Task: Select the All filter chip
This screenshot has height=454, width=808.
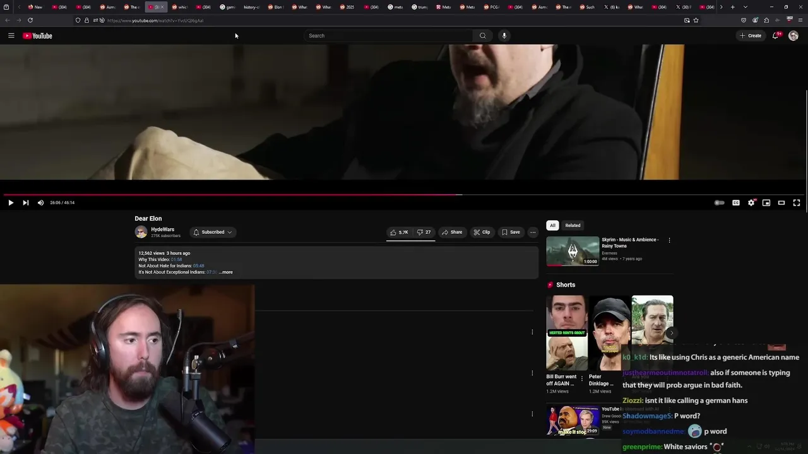Action: click(552, 225)
